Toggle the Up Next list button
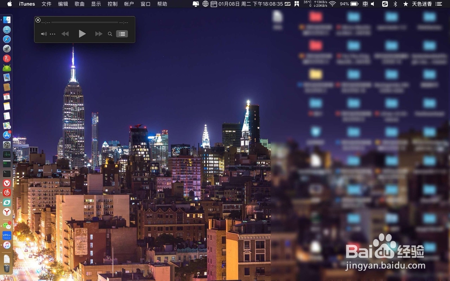Image resolution: width=450 pixels, height=281 pixels. click(122, 34)
